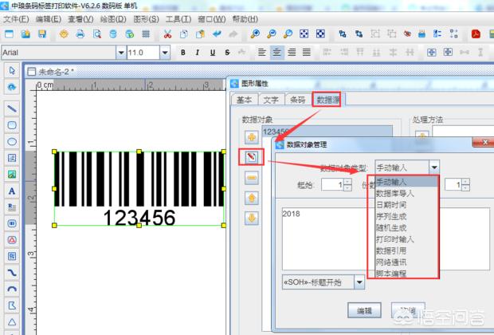Click the New document toolbar icon
Viewport: 494px width, 335px height.
pos(9,33)
